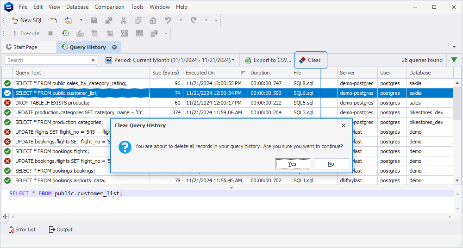The width and height of the screenshot is (463, 248).
Task: Open the document tabs list dropdown
Action: click(454, 47)
